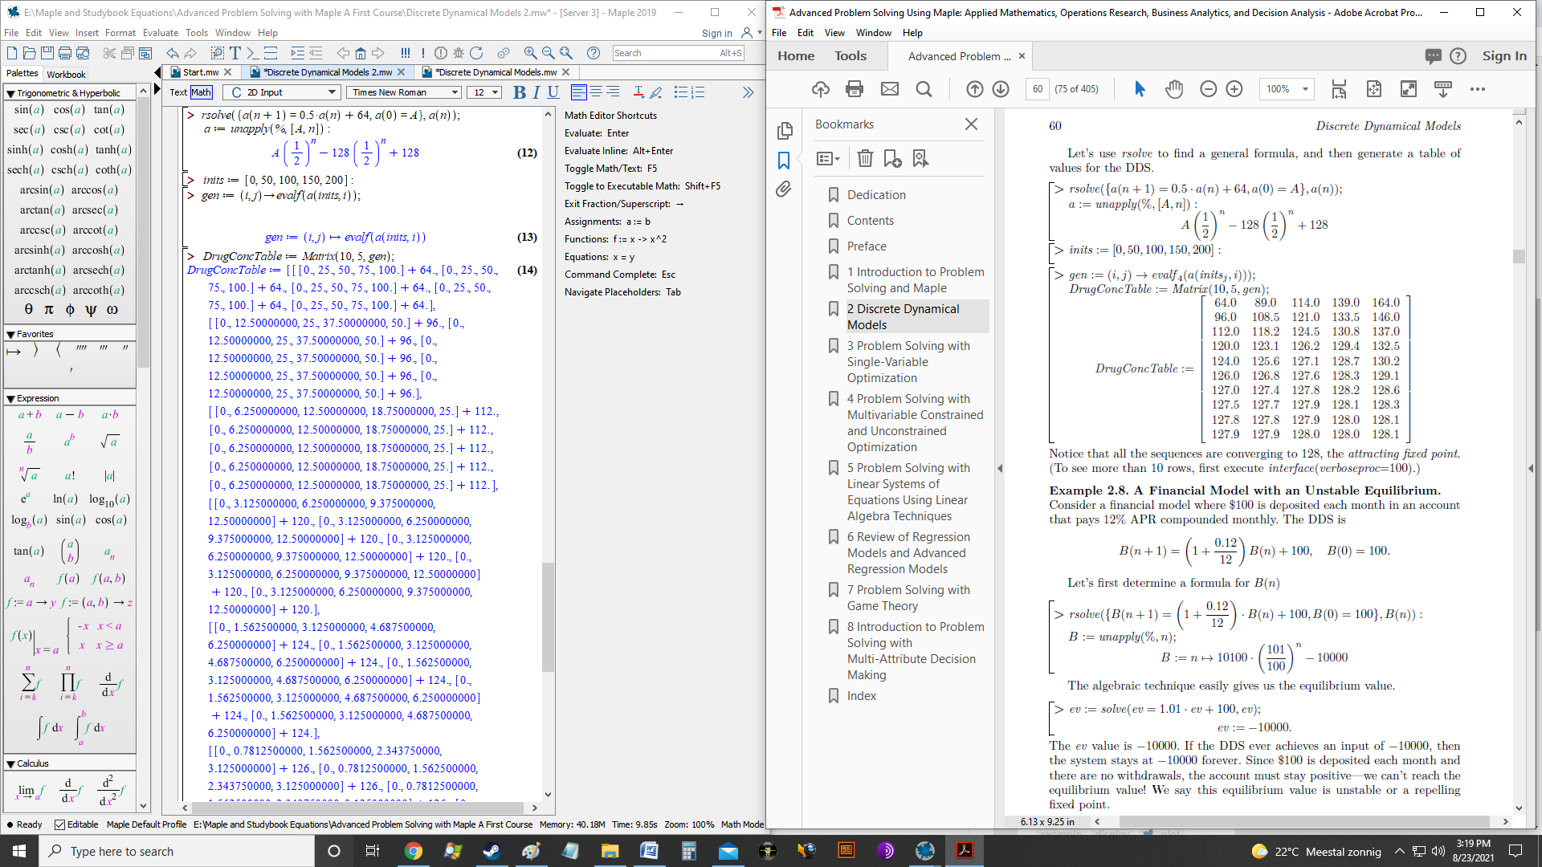
Task: Insert Maple prompt with the >_ icon
Action: [252, 53]
